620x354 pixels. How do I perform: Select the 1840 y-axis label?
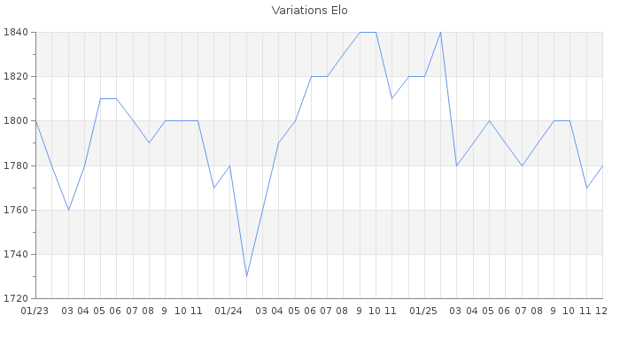(x=15, y=33)
